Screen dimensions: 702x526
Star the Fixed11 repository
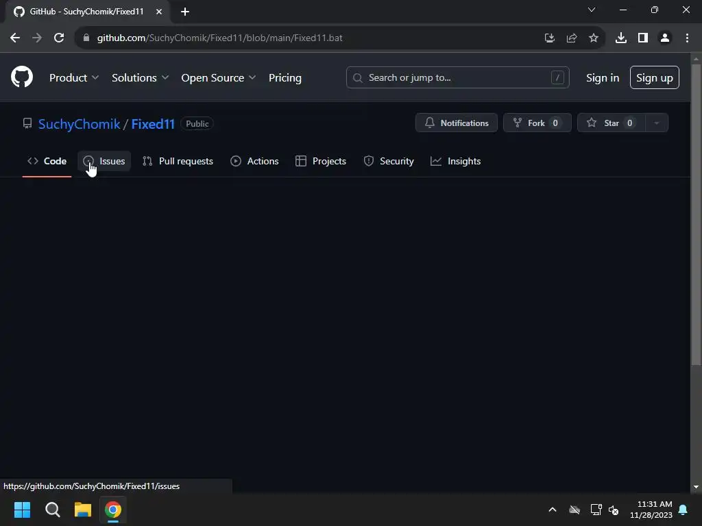point(611,123)
